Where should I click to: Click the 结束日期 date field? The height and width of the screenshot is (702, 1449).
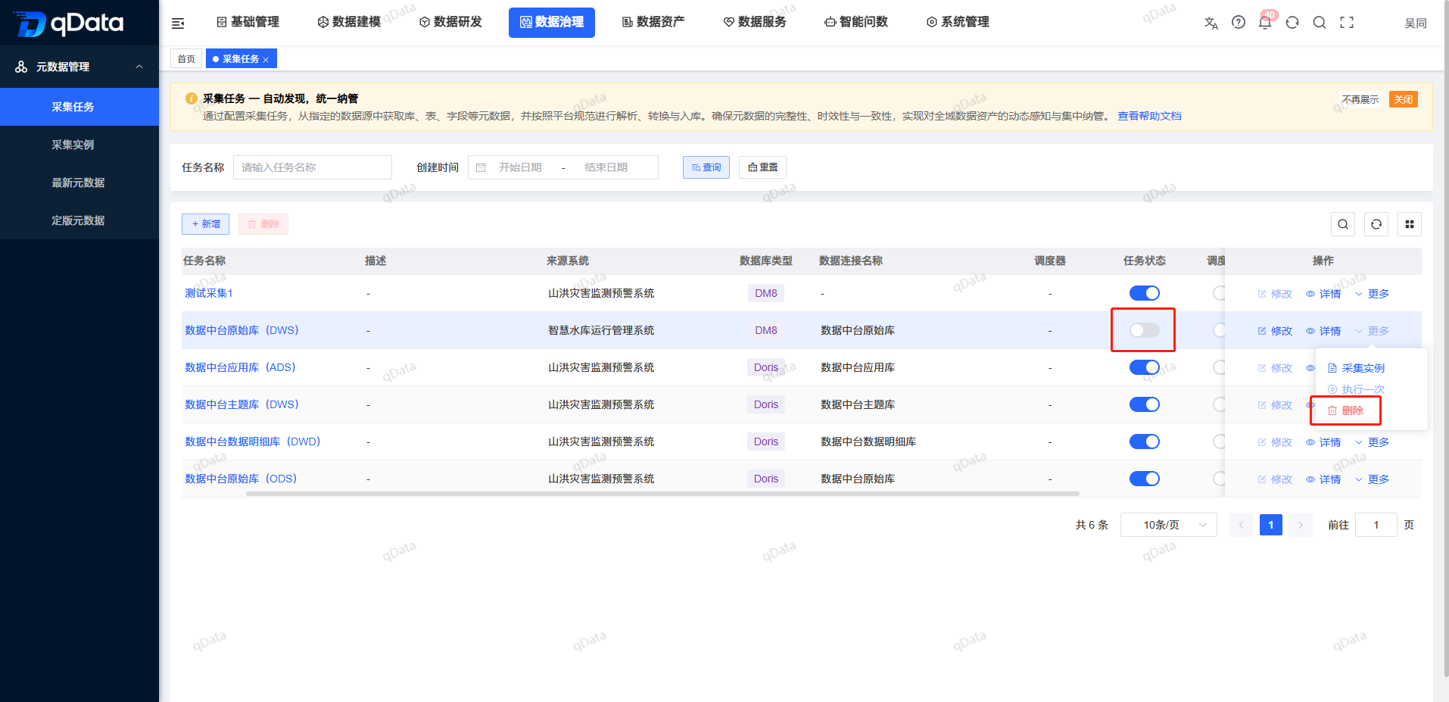click(606, 167)
